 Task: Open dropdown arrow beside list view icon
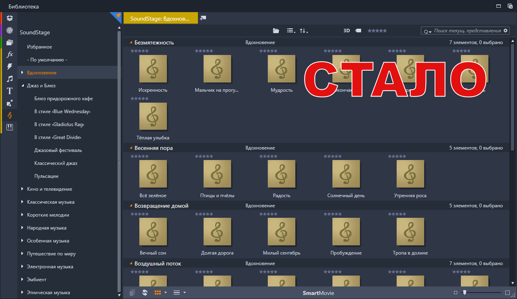click(185, 293)
